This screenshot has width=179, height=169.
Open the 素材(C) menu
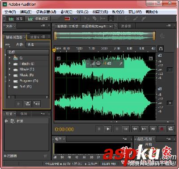[x=66, y=12]
